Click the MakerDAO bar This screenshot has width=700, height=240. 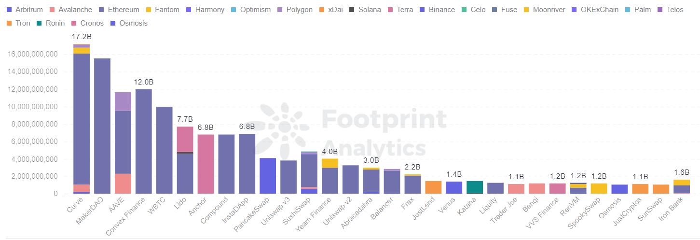coord(102,126)
